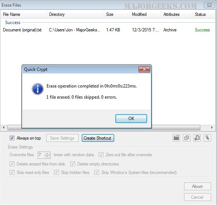Click the 1.47 KB size cell
The image size is (217, 205).
(x=113, y=30)
